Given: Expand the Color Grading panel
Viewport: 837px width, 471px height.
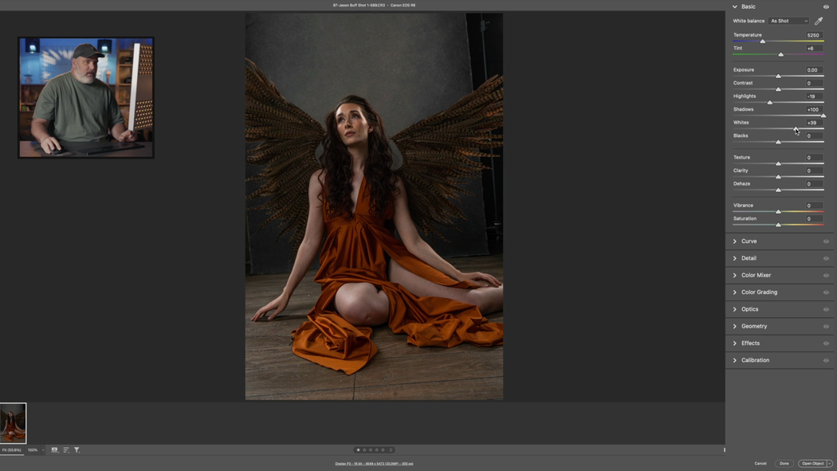Looking at the screenshot, I should [x=735, y=292].
